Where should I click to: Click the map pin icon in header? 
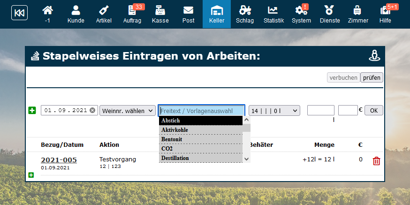point(374,56)
